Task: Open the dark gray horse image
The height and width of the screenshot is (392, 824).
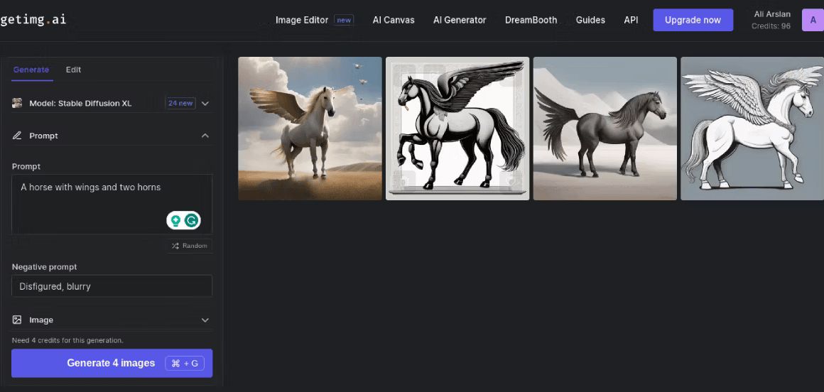Action: pyautogui.click(x=605, y=129)
